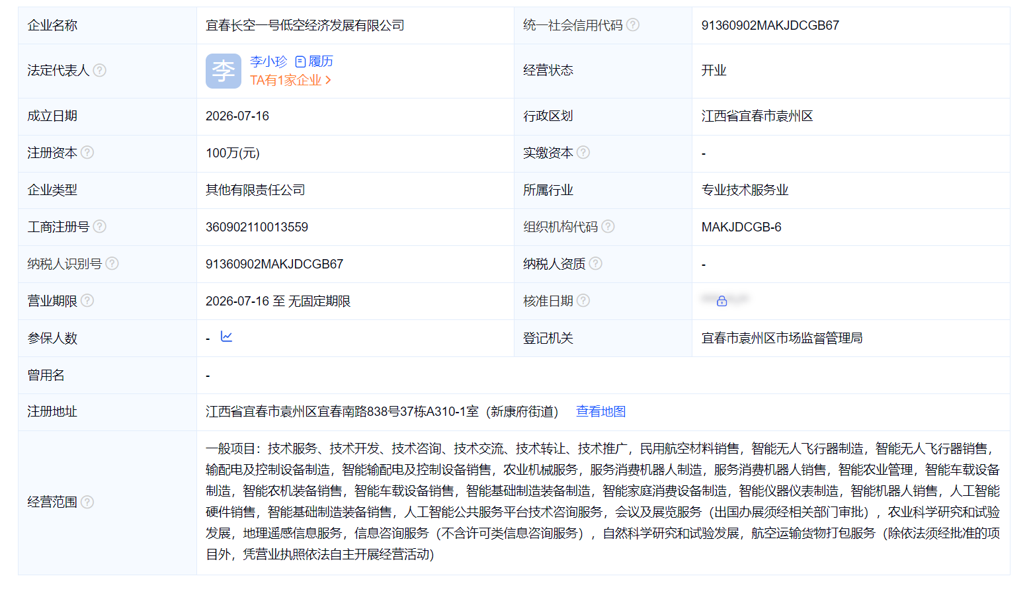The image size is (1029, 607).
Task: Click help icon beside 营业期限
Action: point(87,300)
